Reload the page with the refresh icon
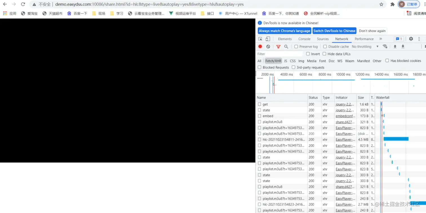The image size is (426, 213). point(23,4)
